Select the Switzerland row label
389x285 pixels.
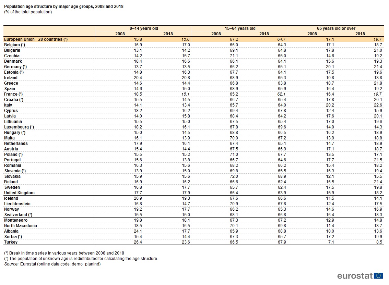click(x=18, y=215)
